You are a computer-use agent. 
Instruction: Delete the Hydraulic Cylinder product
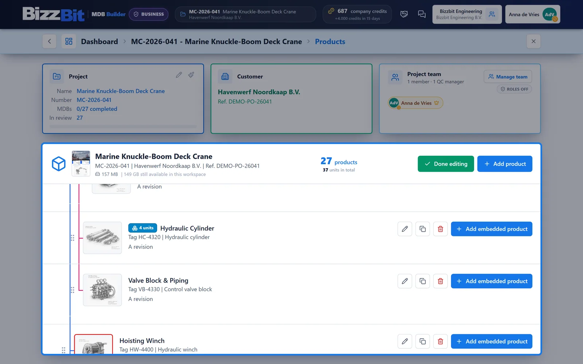pos(441,229)
